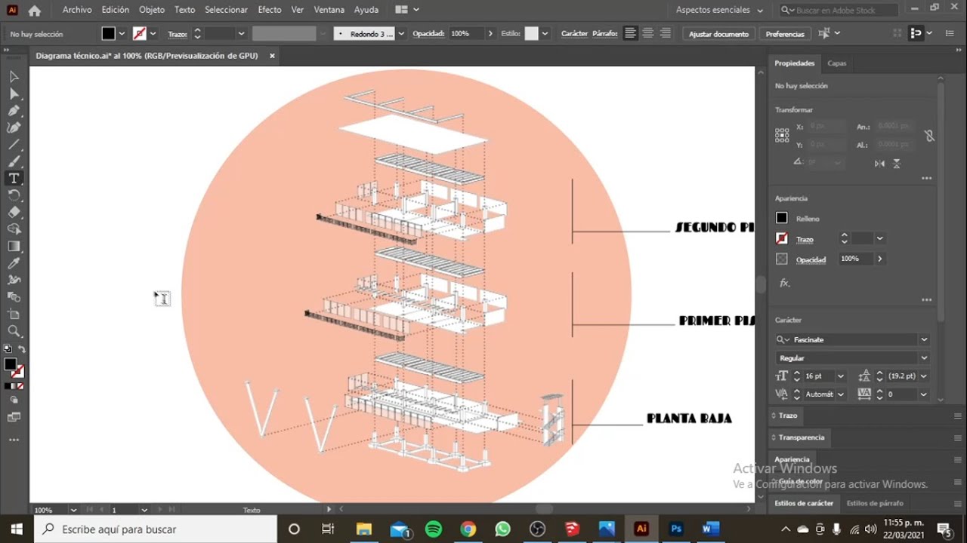Open Photoshop from the Windows taskbar

(x=676, y=529)
